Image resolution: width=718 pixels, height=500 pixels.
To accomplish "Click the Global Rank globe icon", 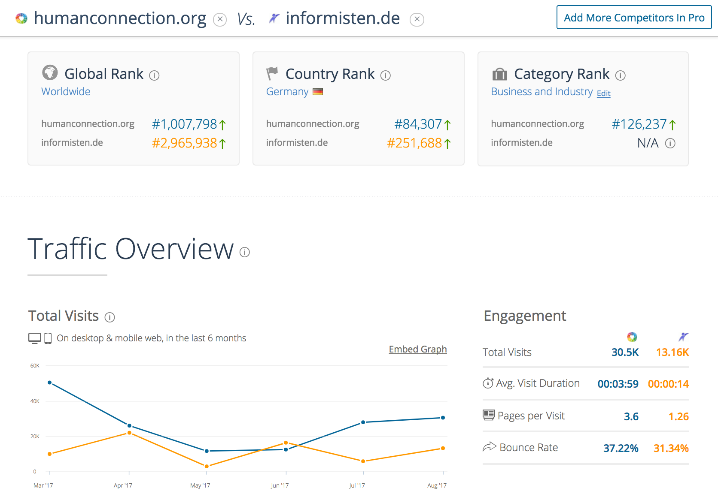I will coord(50,72).
